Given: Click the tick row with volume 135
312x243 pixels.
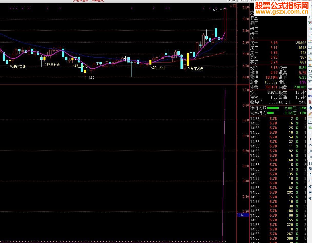Looking at the screenshot, I should [278, 174].
